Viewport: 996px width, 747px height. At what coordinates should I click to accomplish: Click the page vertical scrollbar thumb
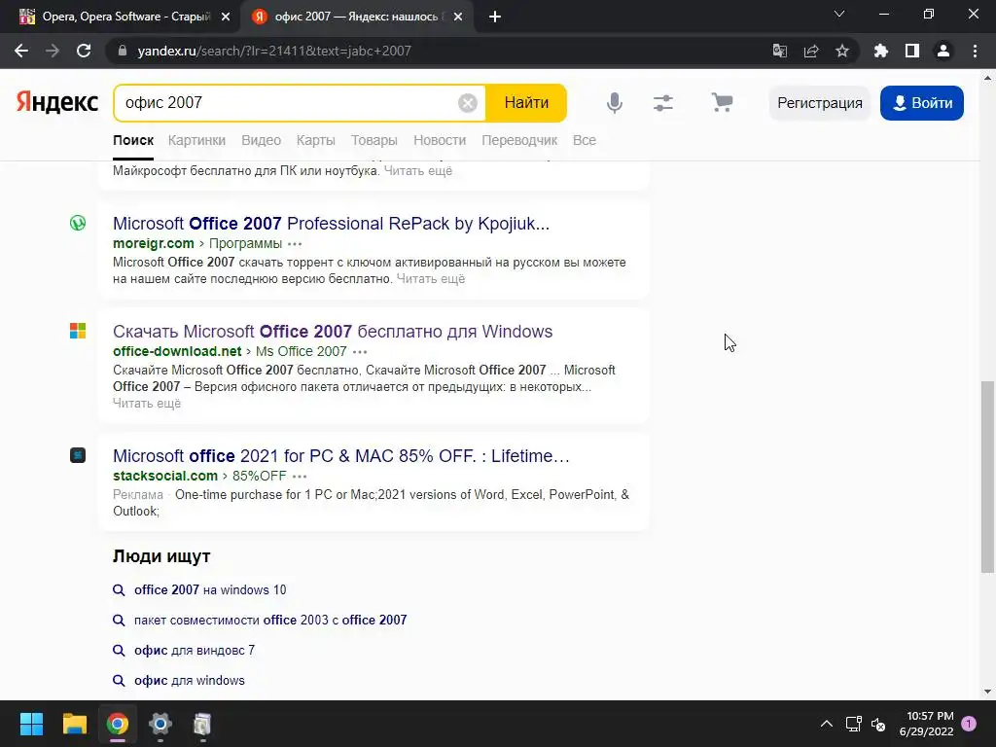pyautogui.click(x=986, y=477)
